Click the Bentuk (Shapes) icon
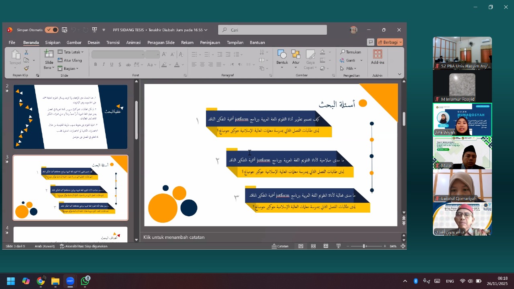This screenshot has width=514, height=289. point(282,55)
